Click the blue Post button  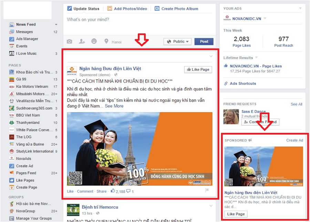pos(204,41)
